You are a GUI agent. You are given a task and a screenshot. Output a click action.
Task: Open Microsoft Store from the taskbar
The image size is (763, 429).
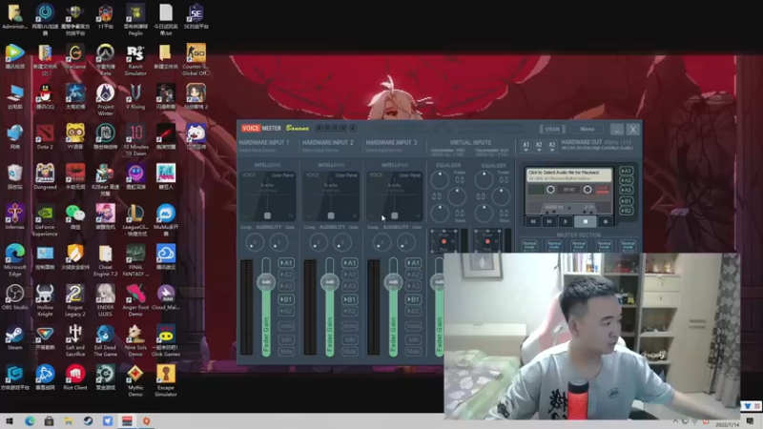[x=49, y=421]
